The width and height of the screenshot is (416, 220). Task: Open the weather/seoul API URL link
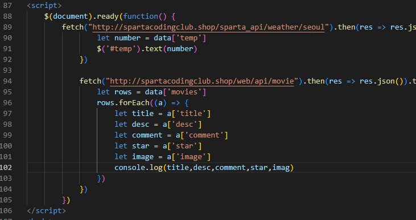click(x=208, y=27)
